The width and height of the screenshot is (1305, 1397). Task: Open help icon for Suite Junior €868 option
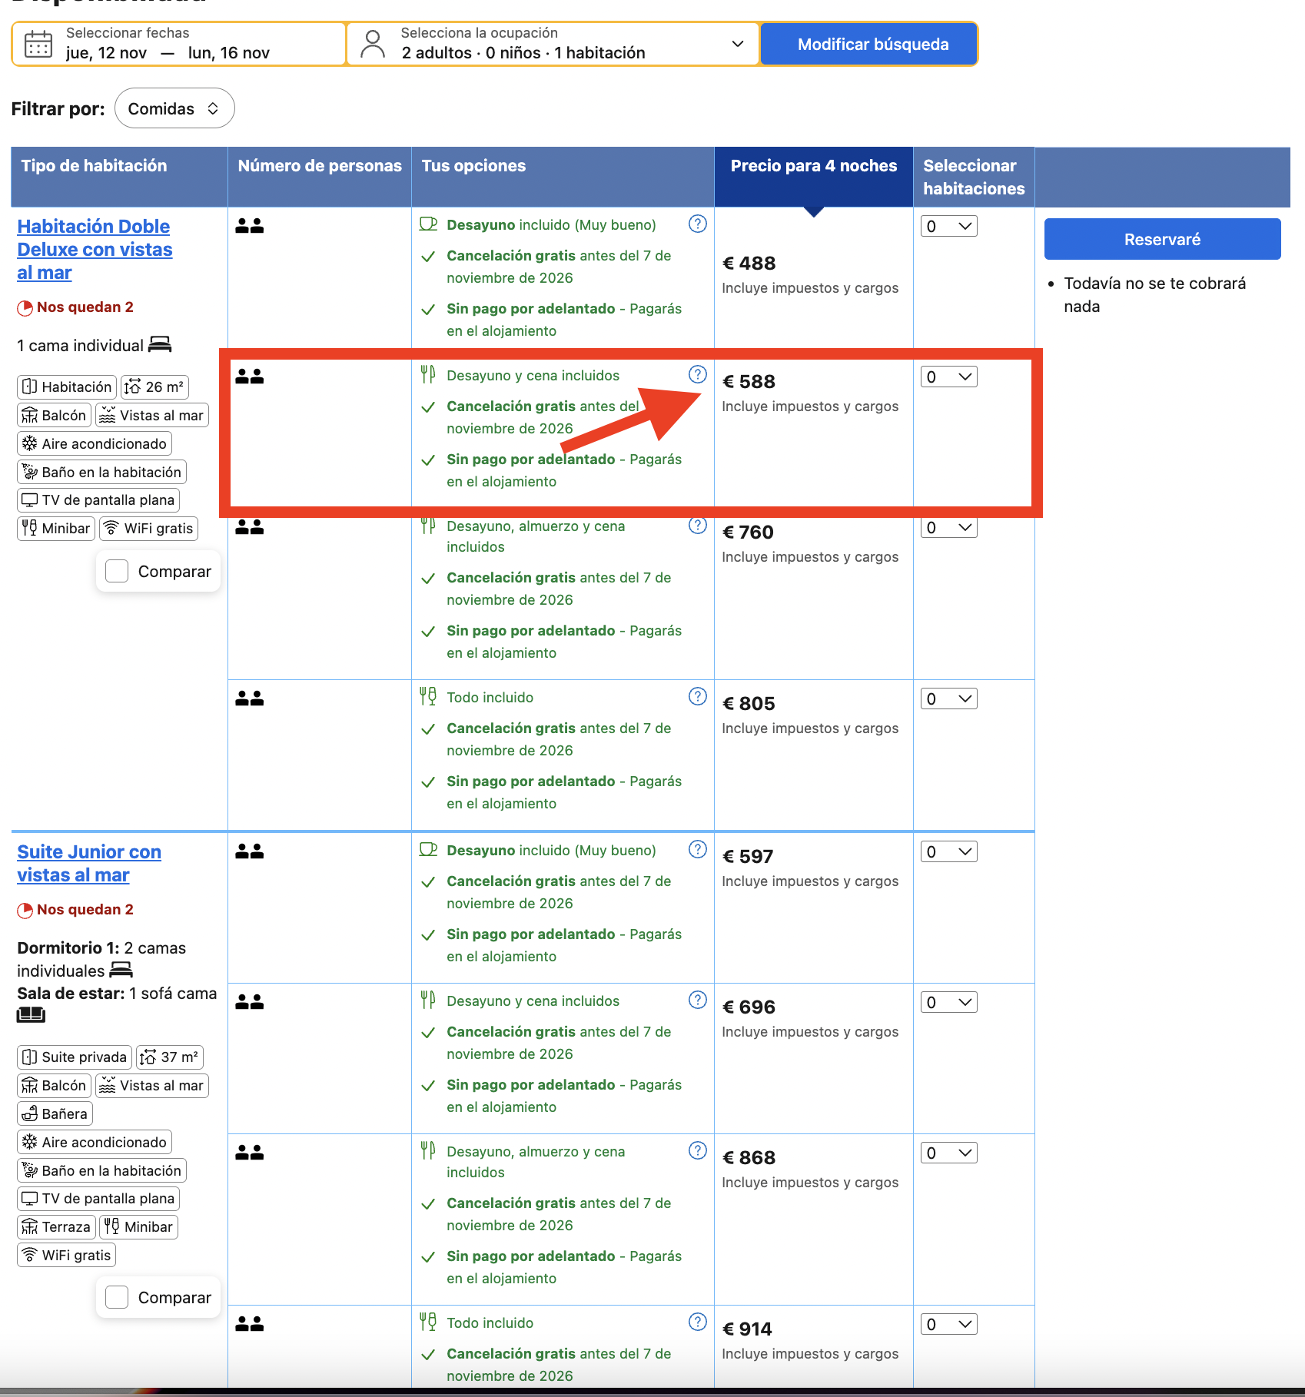(x=697, y=1150)
